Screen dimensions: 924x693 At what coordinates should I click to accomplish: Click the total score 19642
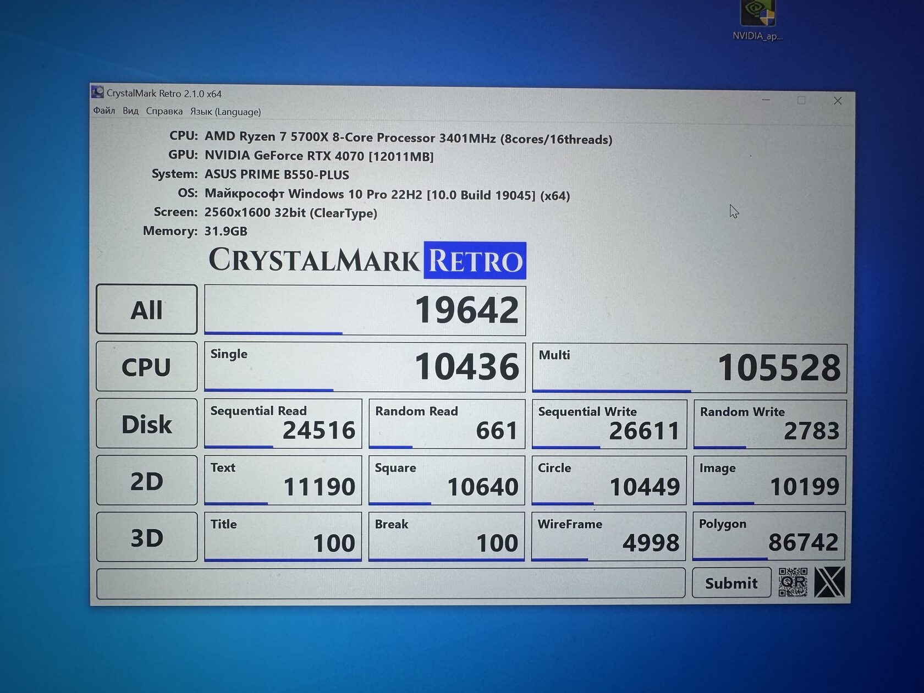coord(365,310)
